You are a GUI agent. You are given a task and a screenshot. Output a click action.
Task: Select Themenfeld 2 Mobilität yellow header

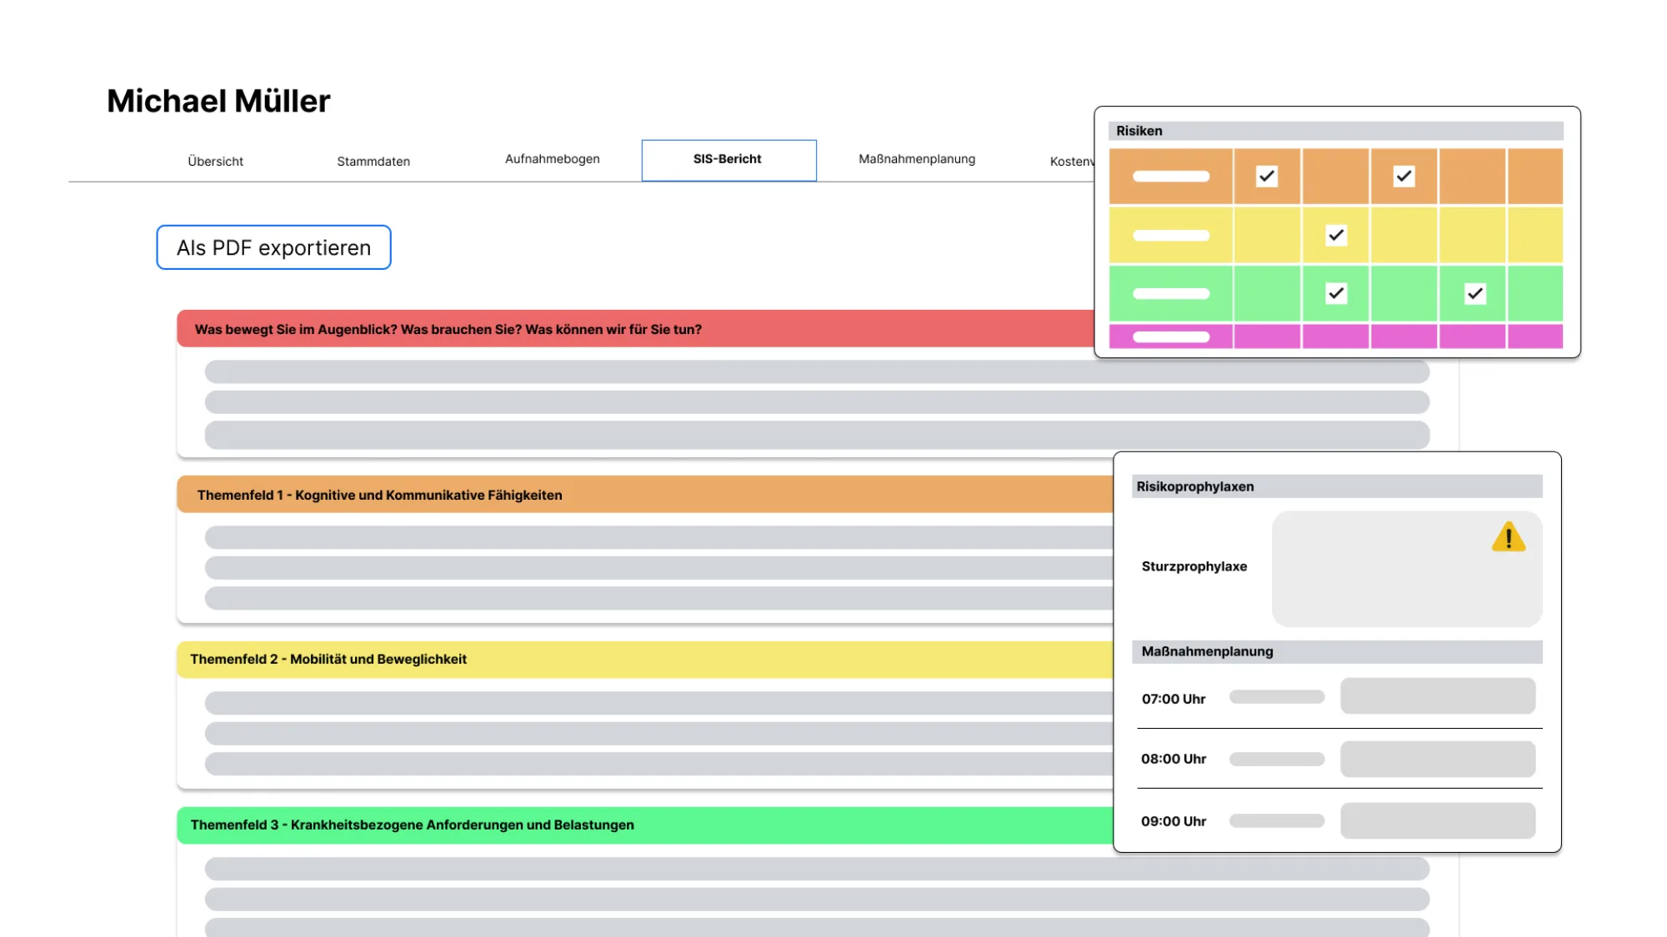pos(645,660)
